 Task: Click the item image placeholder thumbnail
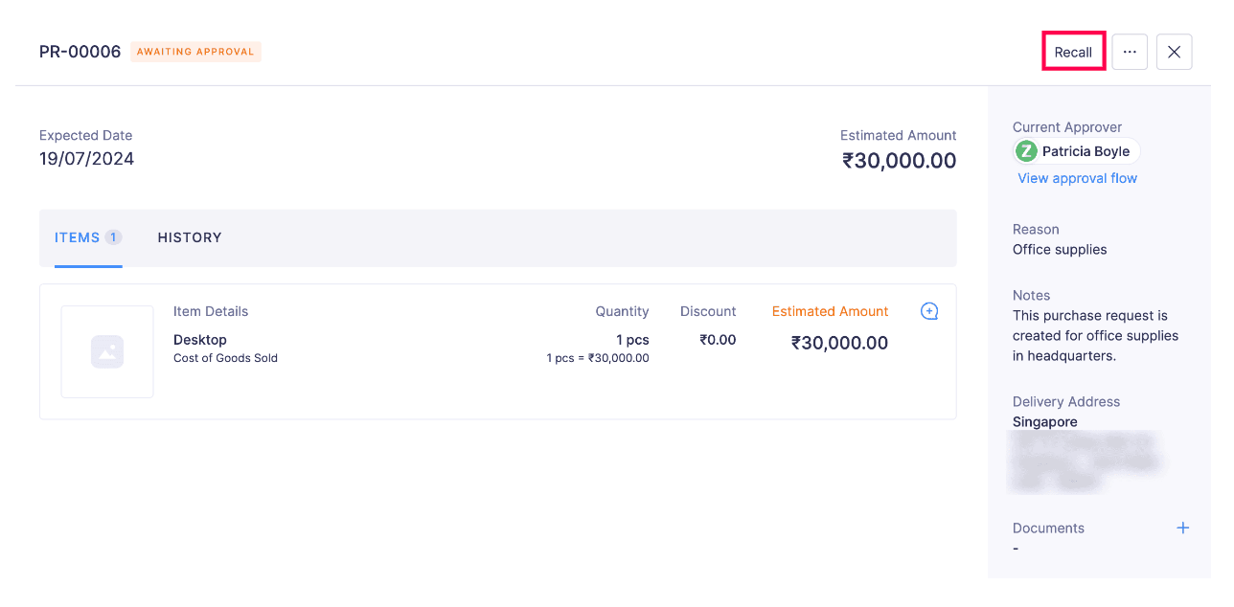(106, 351)
